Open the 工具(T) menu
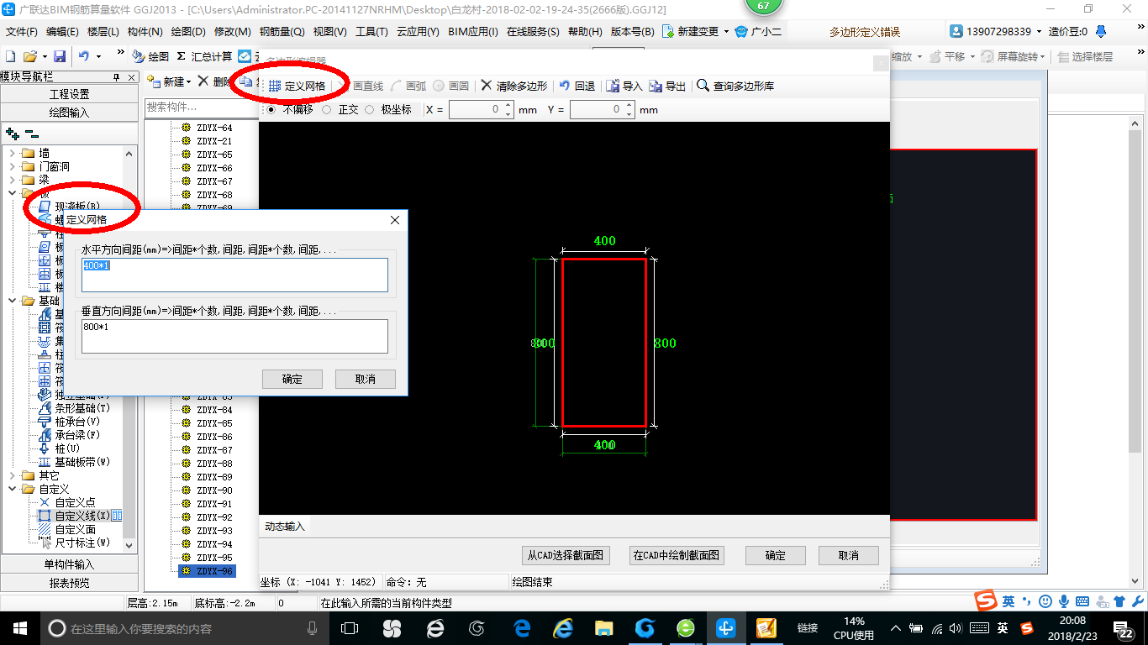The width and height of the screenshot is (1148, 645). tap(371, 31)
